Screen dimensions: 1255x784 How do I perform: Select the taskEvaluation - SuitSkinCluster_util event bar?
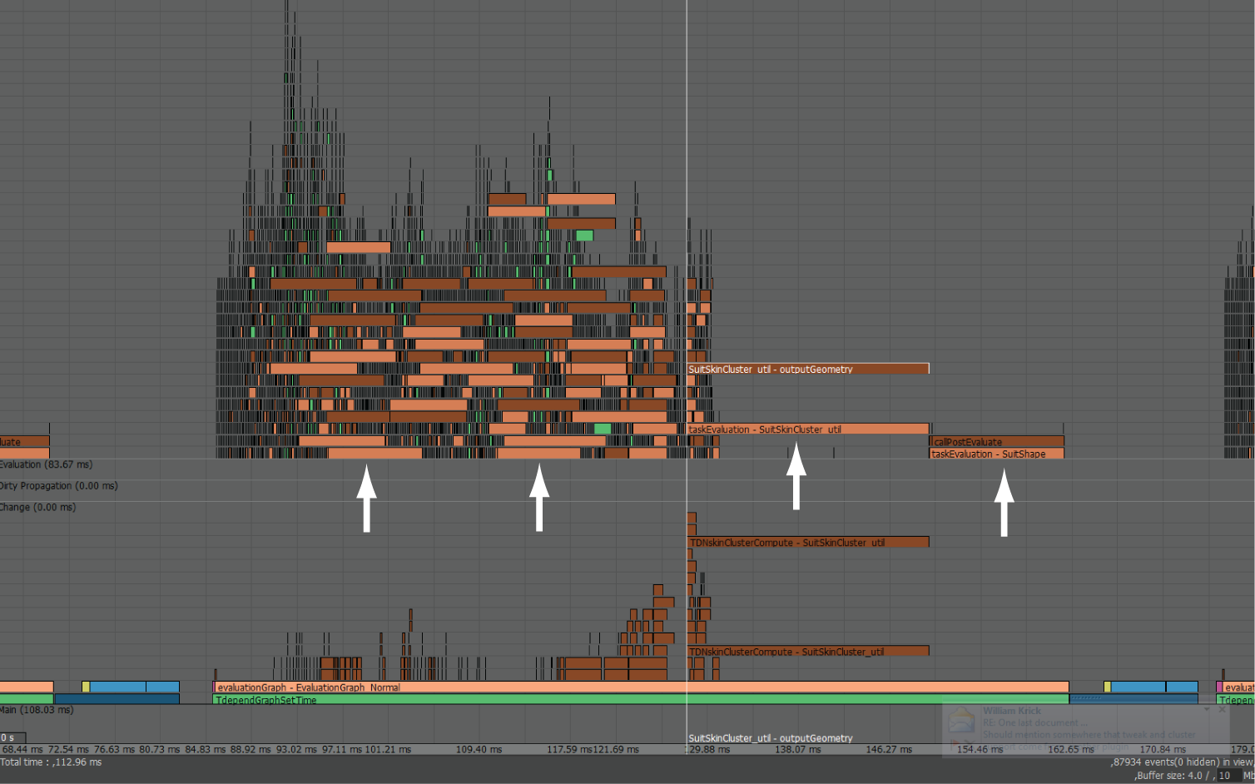click(x=808, y=429)
